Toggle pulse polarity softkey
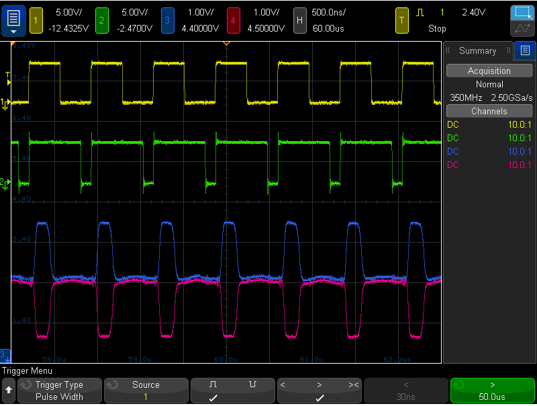537x406 pixels. 233,391
